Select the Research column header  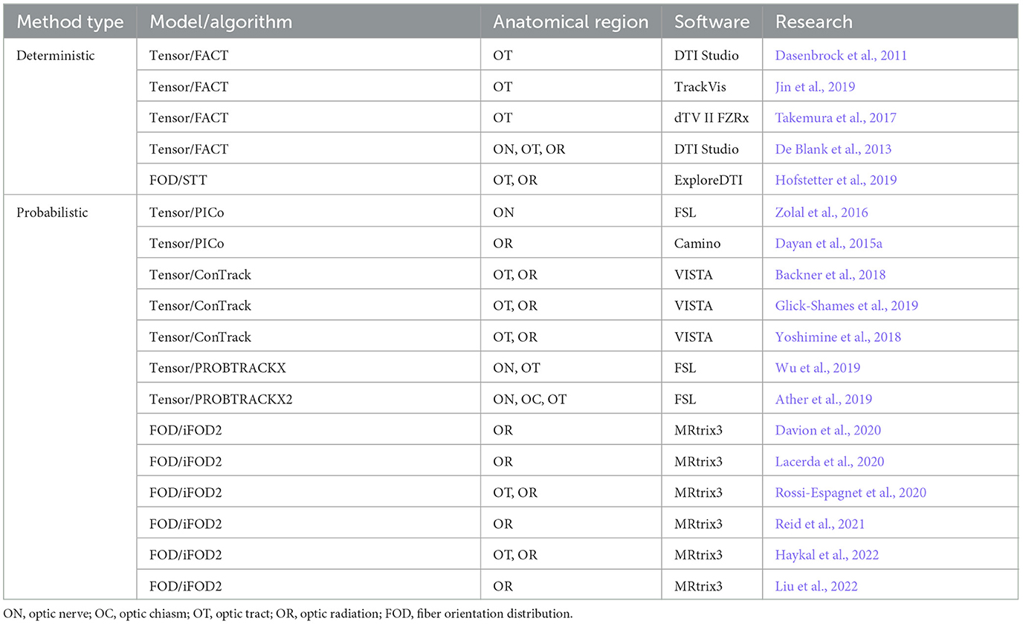point(890,22)
